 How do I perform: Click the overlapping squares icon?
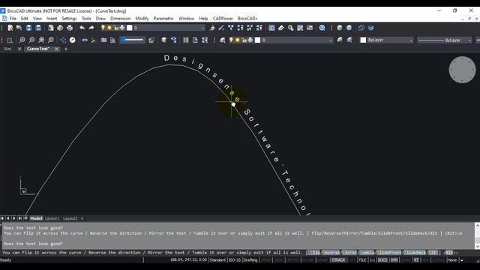point(361,28)
